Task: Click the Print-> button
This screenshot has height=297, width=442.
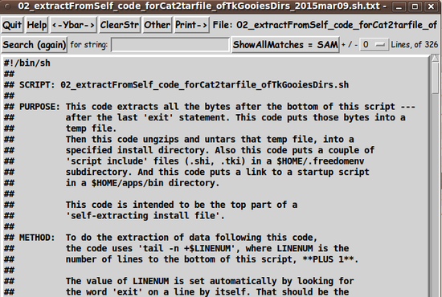Action: tap(192, 26)
